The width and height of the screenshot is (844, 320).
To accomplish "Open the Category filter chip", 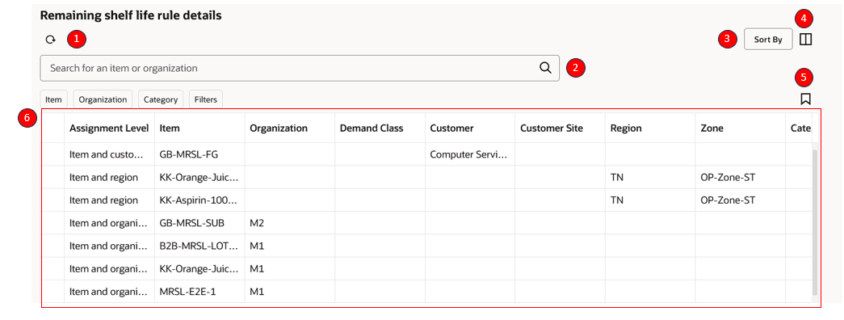I will pyautogui.click(x=161, y=99).
